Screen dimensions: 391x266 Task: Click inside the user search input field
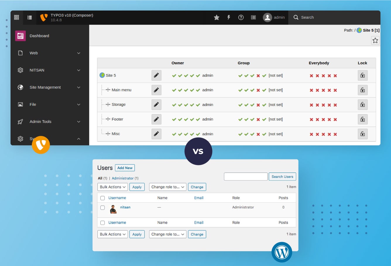(246, 176)
